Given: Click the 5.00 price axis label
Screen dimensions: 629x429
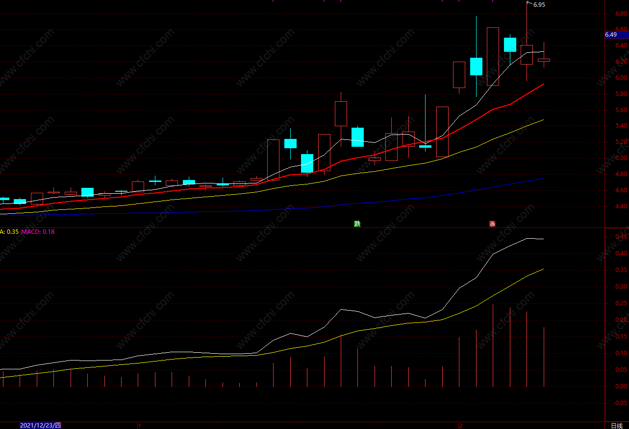Looking at the screenshot, I should 621,158.
